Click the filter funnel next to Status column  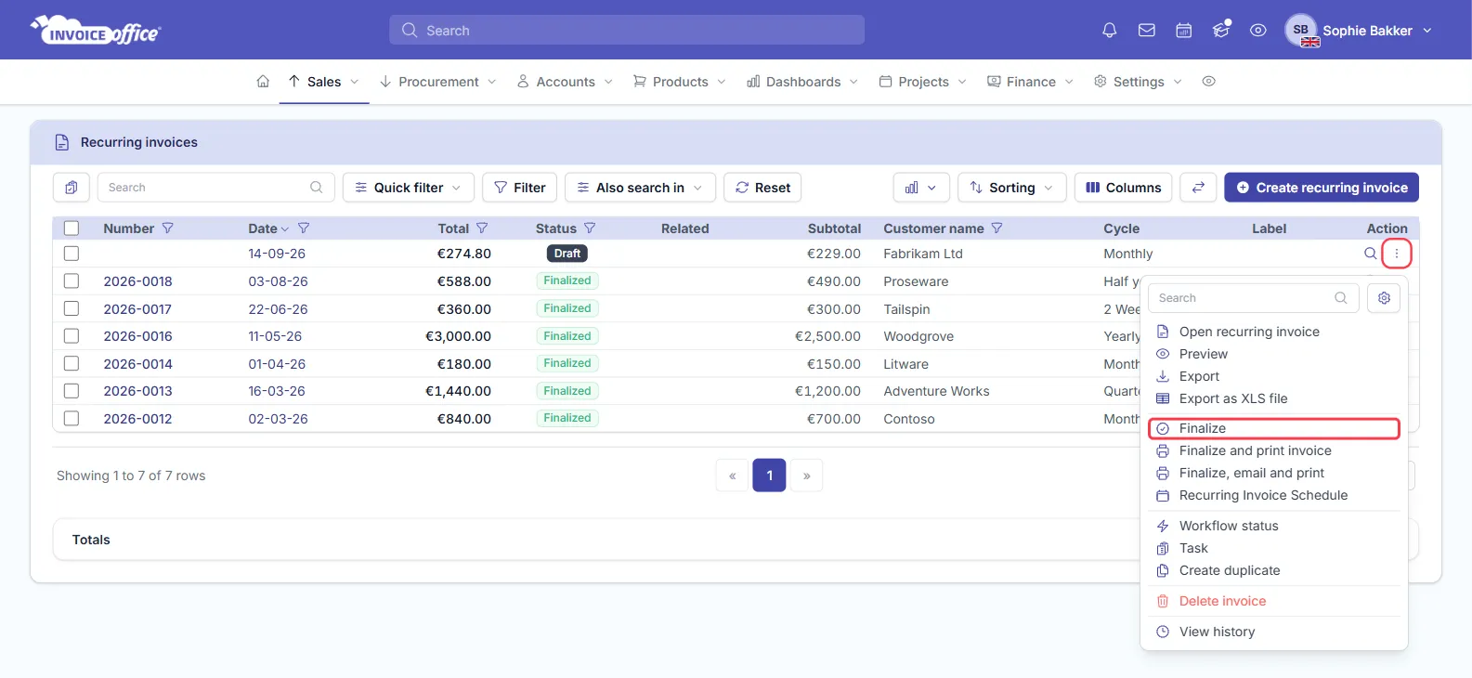tap(590, 228)
